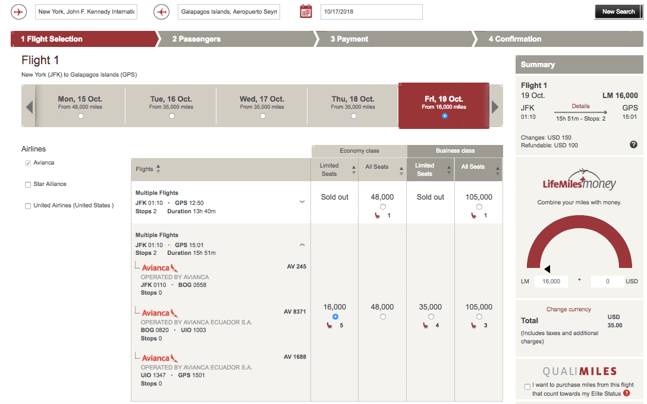Open the calendar date picker icon
Image resolution: width=647 pixels, height=404 pixels.
(306, 11)
